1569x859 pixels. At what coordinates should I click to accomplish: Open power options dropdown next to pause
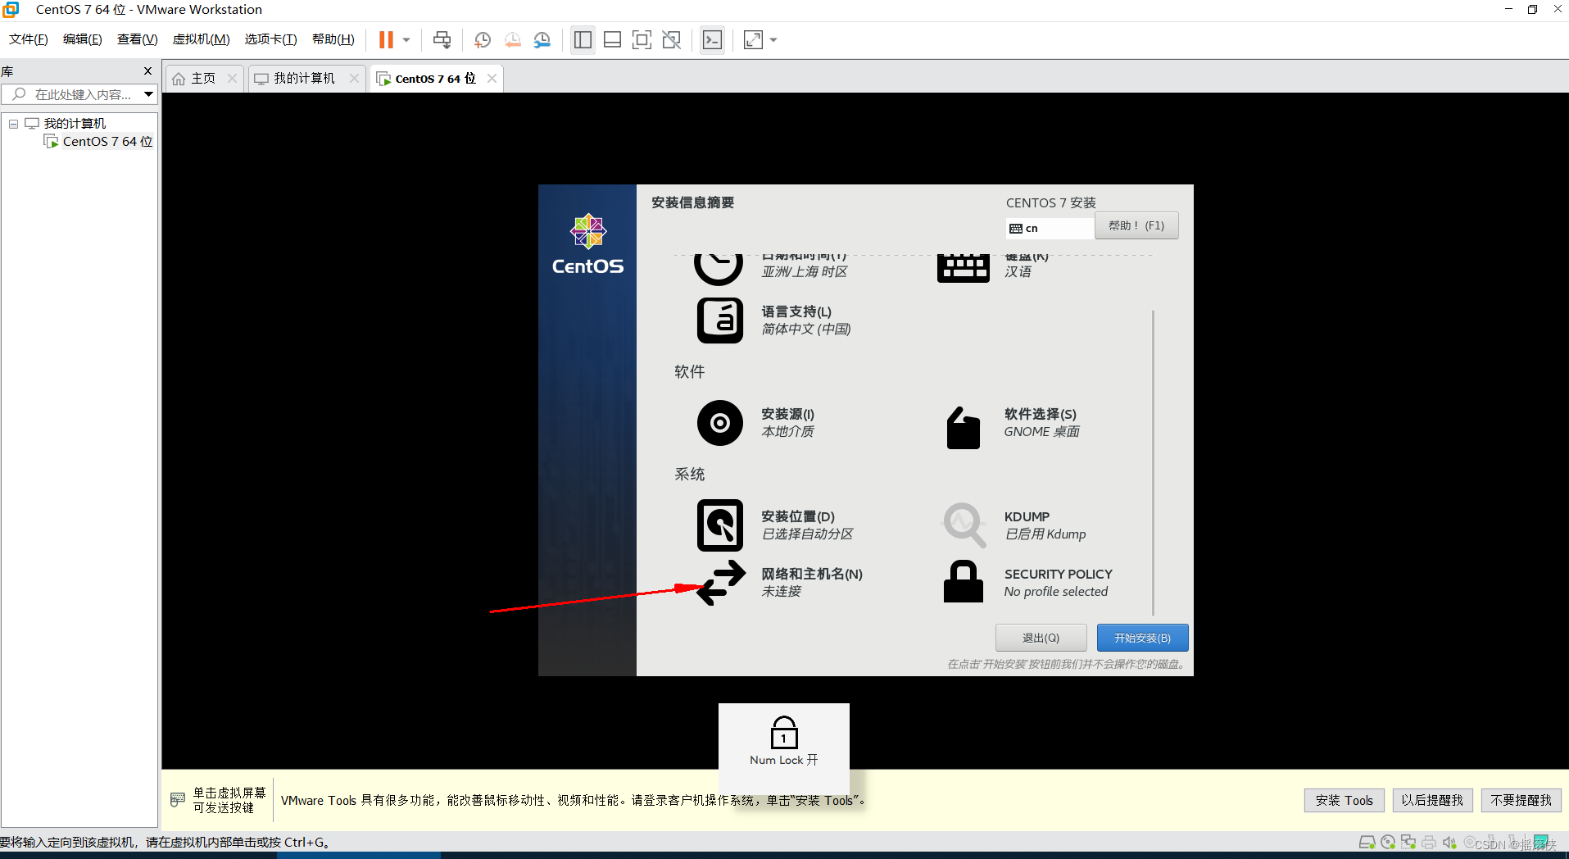pyautogui.click(x=406, y=39)
